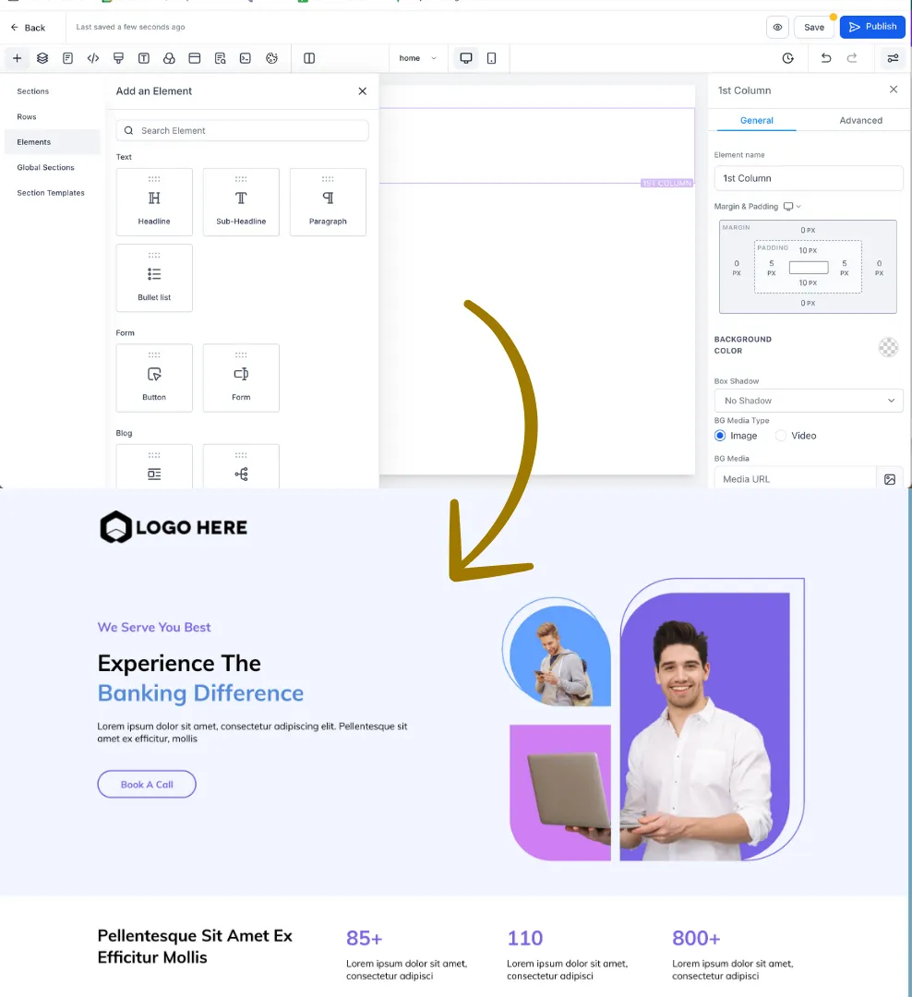Click the circular man with phone photo
The height and width of the screenshot is (997, 912).
(x=558, y=655)
